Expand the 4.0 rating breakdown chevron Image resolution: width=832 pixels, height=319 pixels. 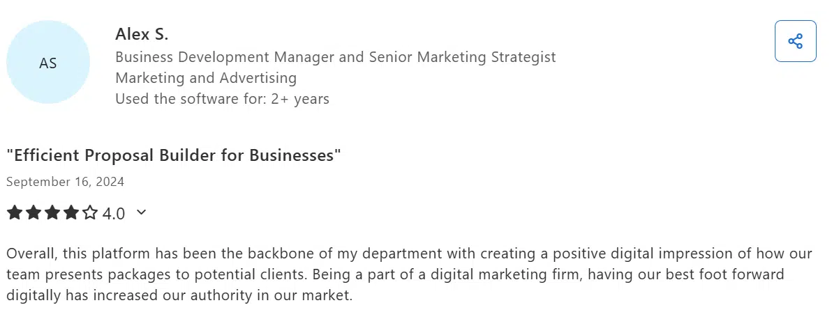(141, 212)
